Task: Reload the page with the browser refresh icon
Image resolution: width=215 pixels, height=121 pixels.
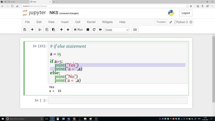Action: pos(12,6)
